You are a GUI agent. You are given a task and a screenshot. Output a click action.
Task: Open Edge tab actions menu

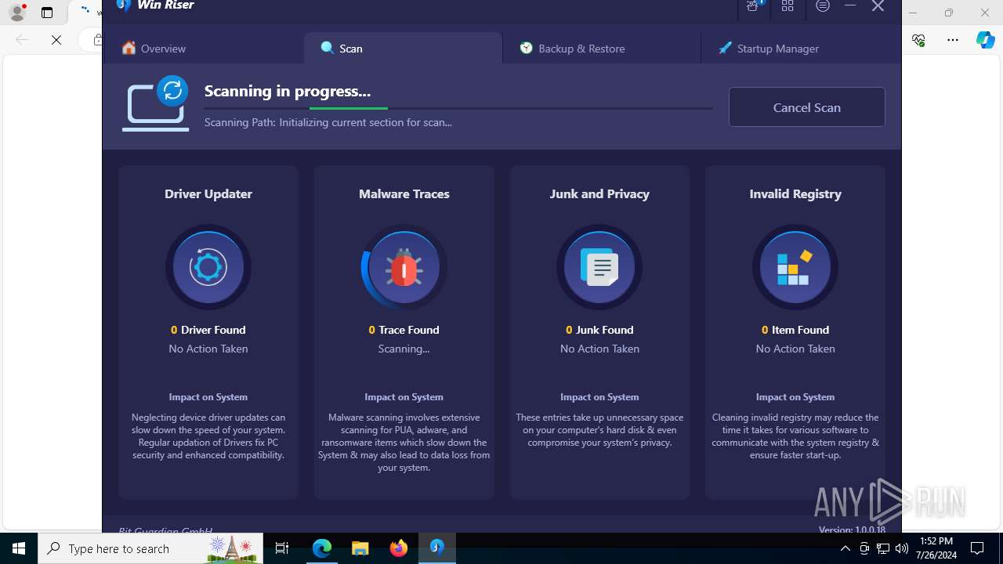pos(47,13)
